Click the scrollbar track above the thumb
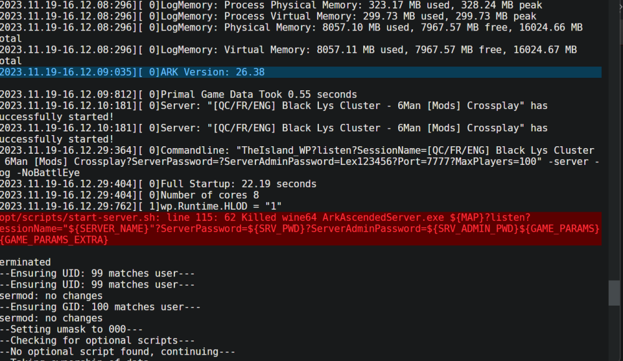Screen dimensions: 623x361 pos(614,139)
